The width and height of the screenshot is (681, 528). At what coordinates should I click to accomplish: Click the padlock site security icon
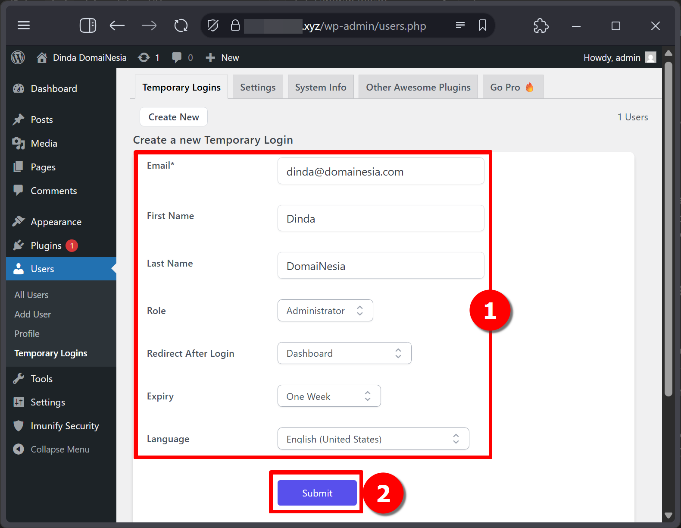[235, 25]
